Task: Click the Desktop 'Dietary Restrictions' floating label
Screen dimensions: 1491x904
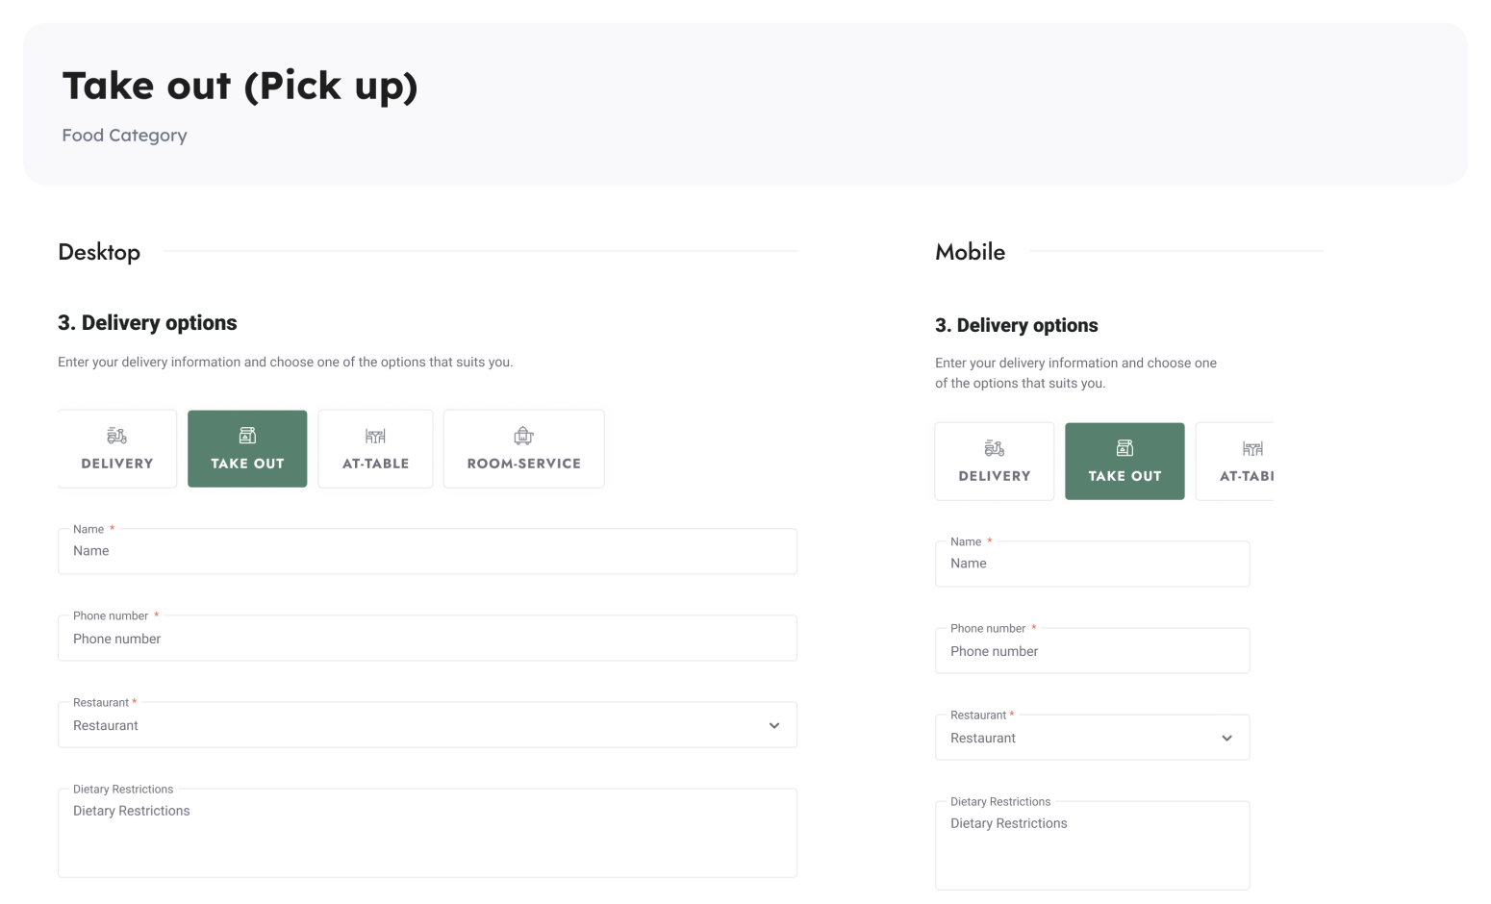Action: coord(123,789)
